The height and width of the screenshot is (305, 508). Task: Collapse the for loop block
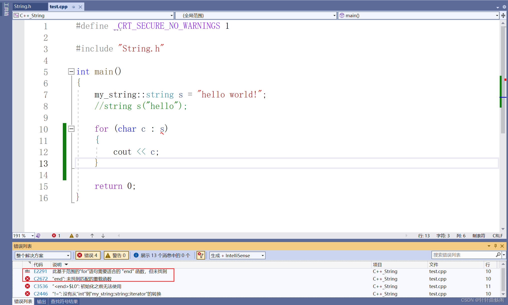point(71,129)
